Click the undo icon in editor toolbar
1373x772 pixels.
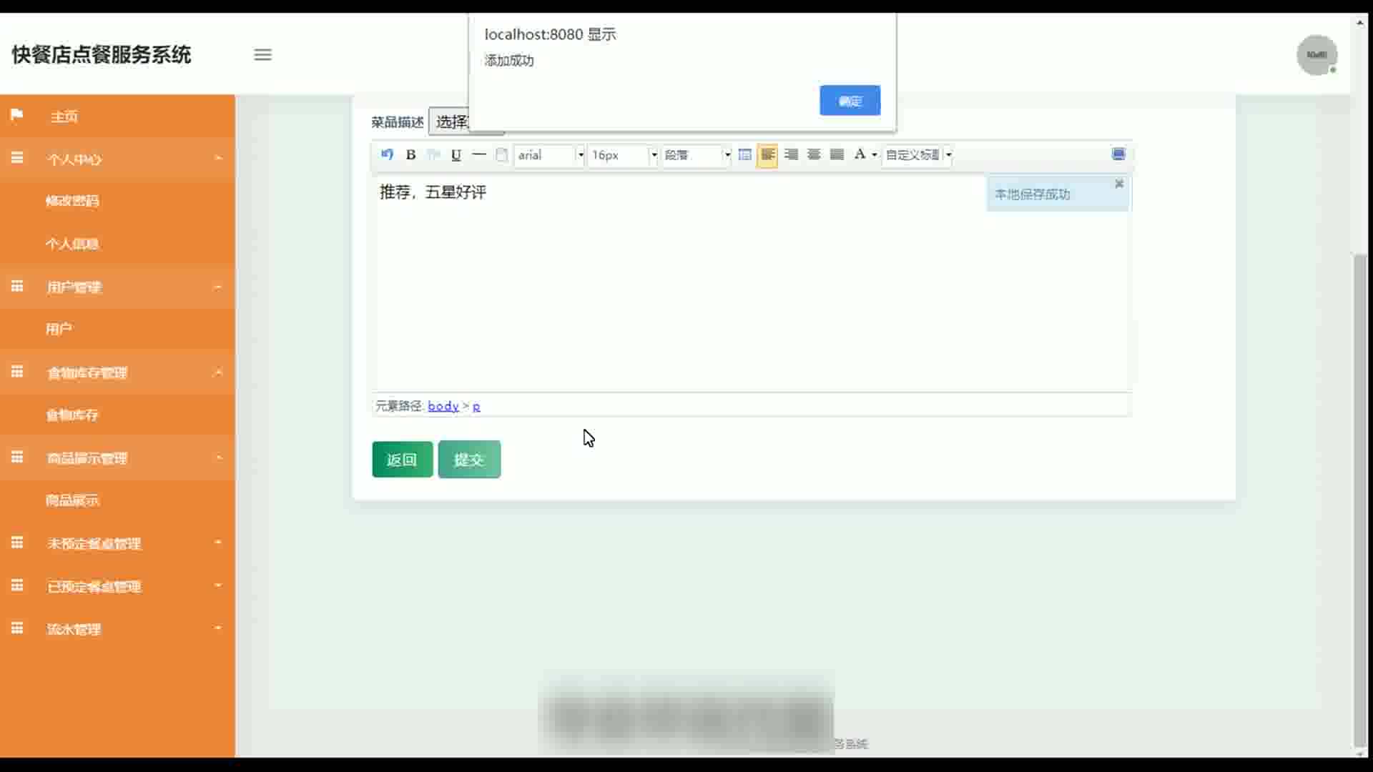tap(387, 154)
